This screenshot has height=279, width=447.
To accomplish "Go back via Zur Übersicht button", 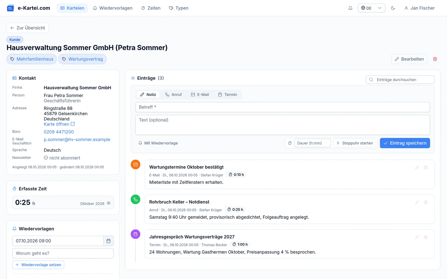I will tap(28, 28).
